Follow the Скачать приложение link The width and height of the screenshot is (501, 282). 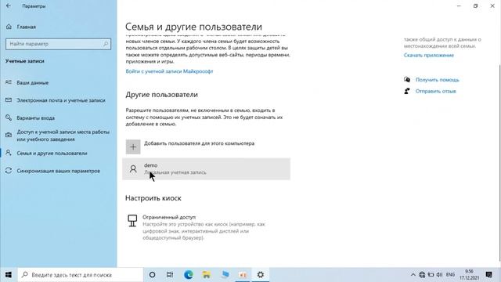coord(429,55)
